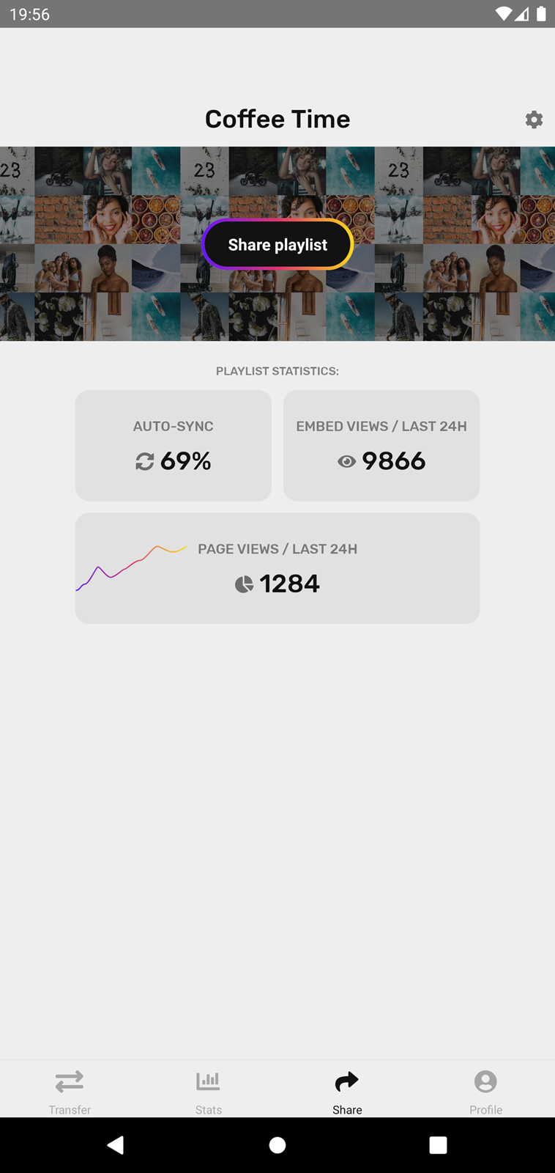The width and height of the screenshot is (555, 1173).
Task: Tap the 1284 page views number
Action: coord(289,584)
